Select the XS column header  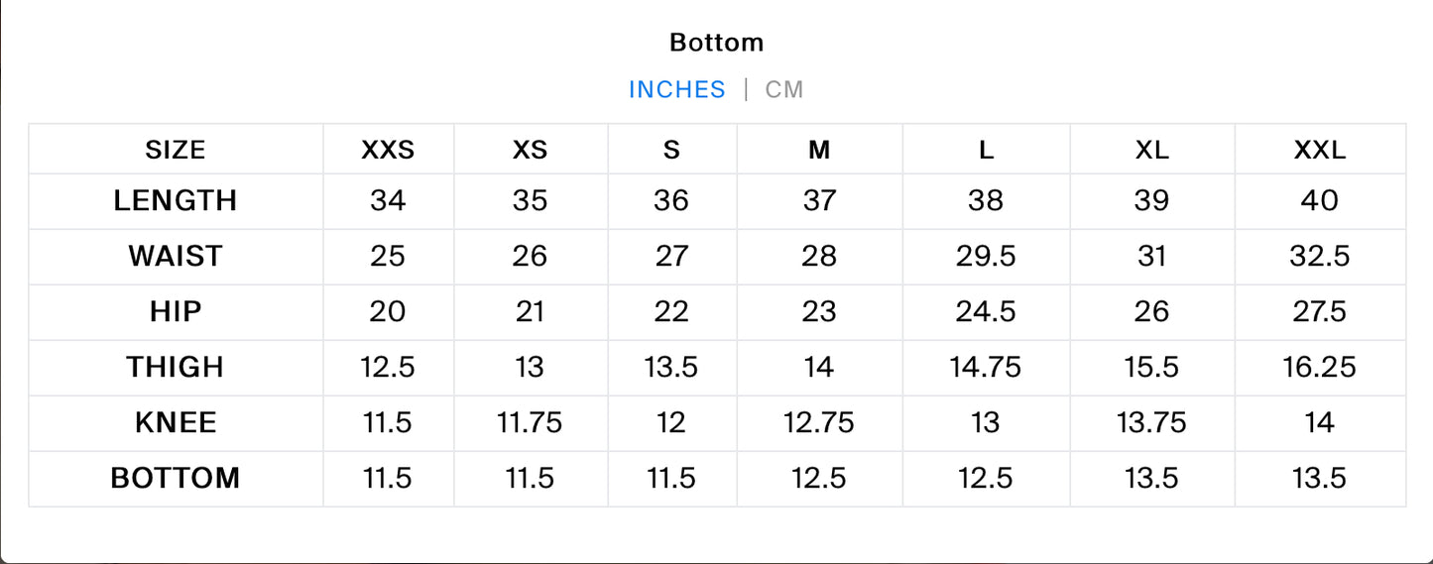point(530,151)
